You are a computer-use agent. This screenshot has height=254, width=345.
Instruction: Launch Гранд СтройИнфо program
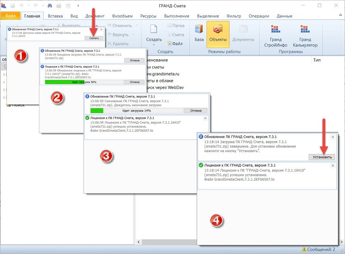tap(276, 36)
